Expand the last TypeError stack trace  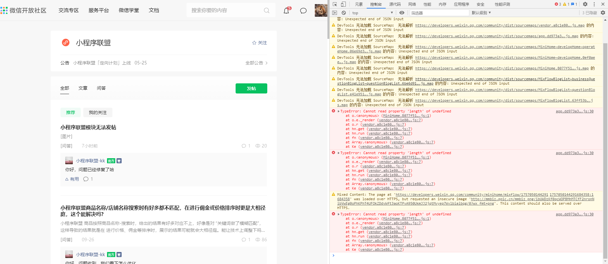pyautogui.click(x=339, y=214)
